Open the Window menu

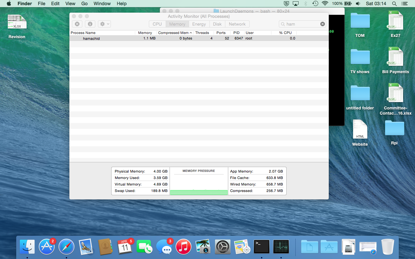[x=102, y=4]
